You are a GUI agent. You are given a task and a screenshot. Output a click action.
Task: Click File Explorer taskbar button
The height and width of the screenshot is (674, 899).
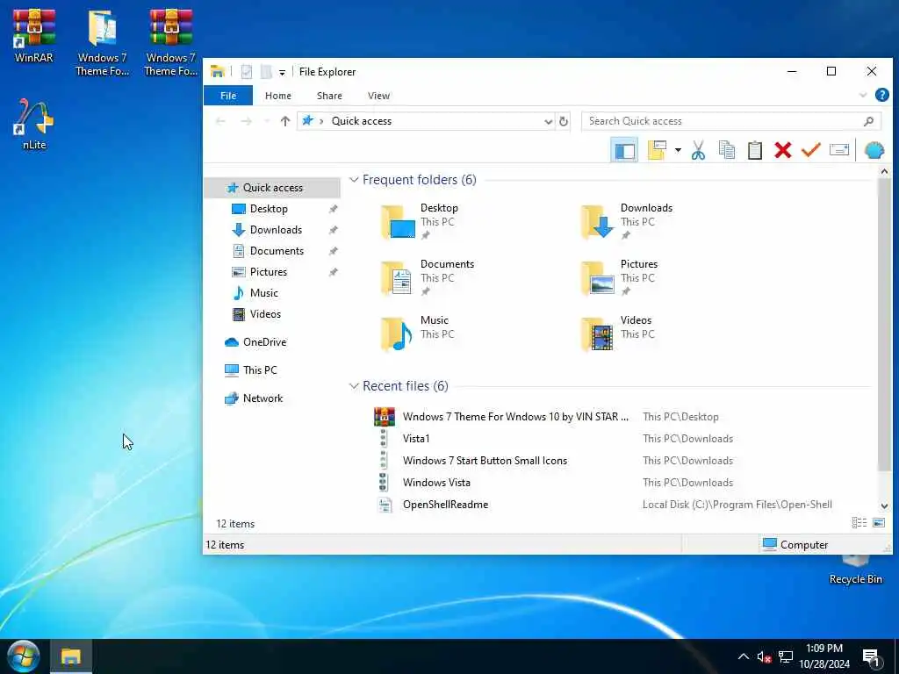tap(71, 656)
